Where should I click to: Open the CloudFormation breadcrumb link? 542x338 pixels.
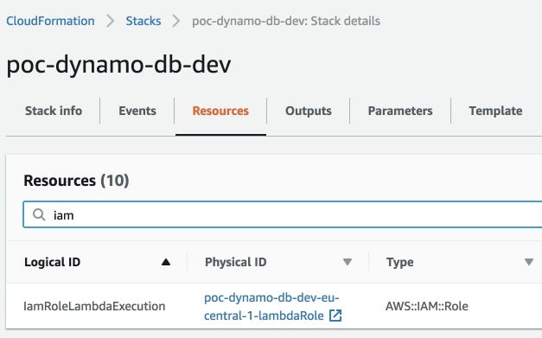click(x=50, y=21)
